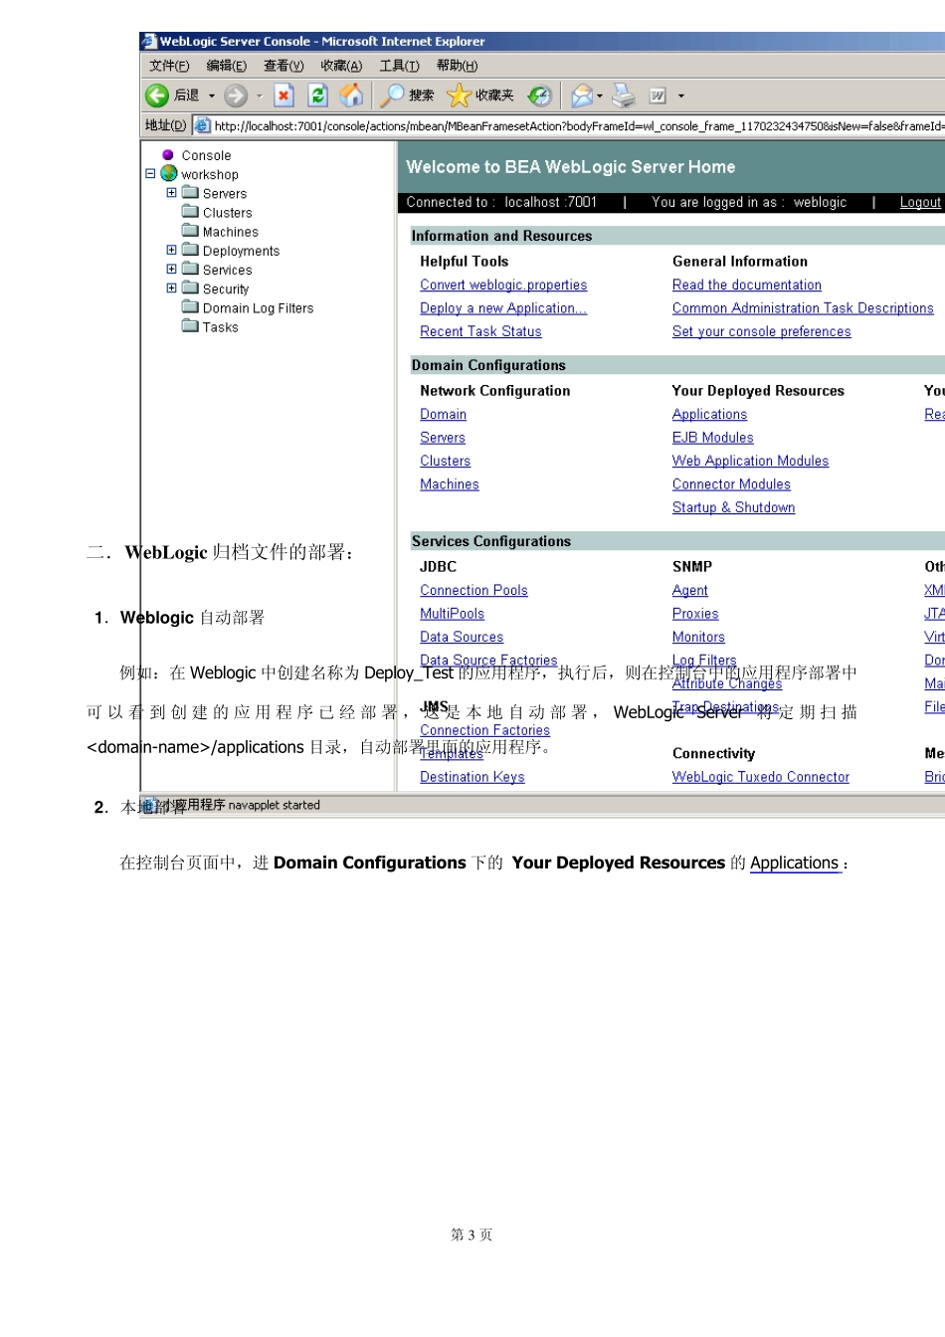
Task: Click the Connector Modules link
Action: [x=731, y=484]
